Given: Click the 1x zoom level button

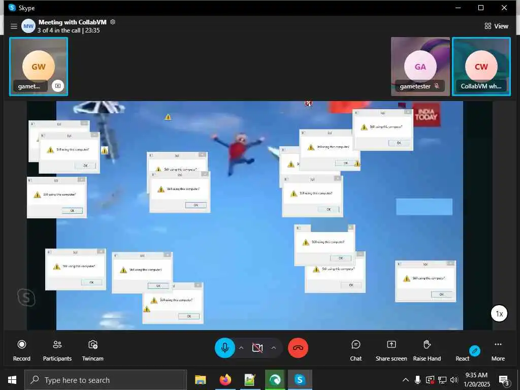Looking at the screenshot, I should [499, 313].
